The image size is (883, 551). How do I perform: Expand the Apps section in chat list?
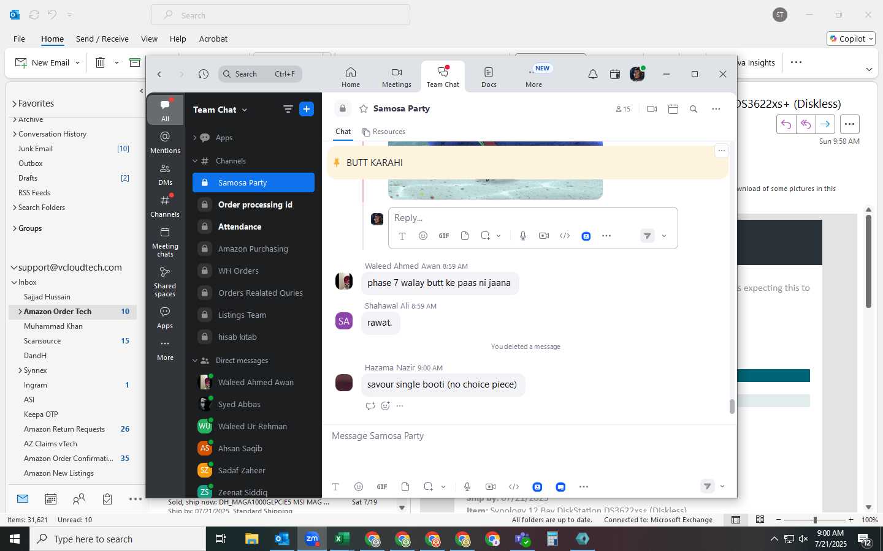[x=195, y=138]
